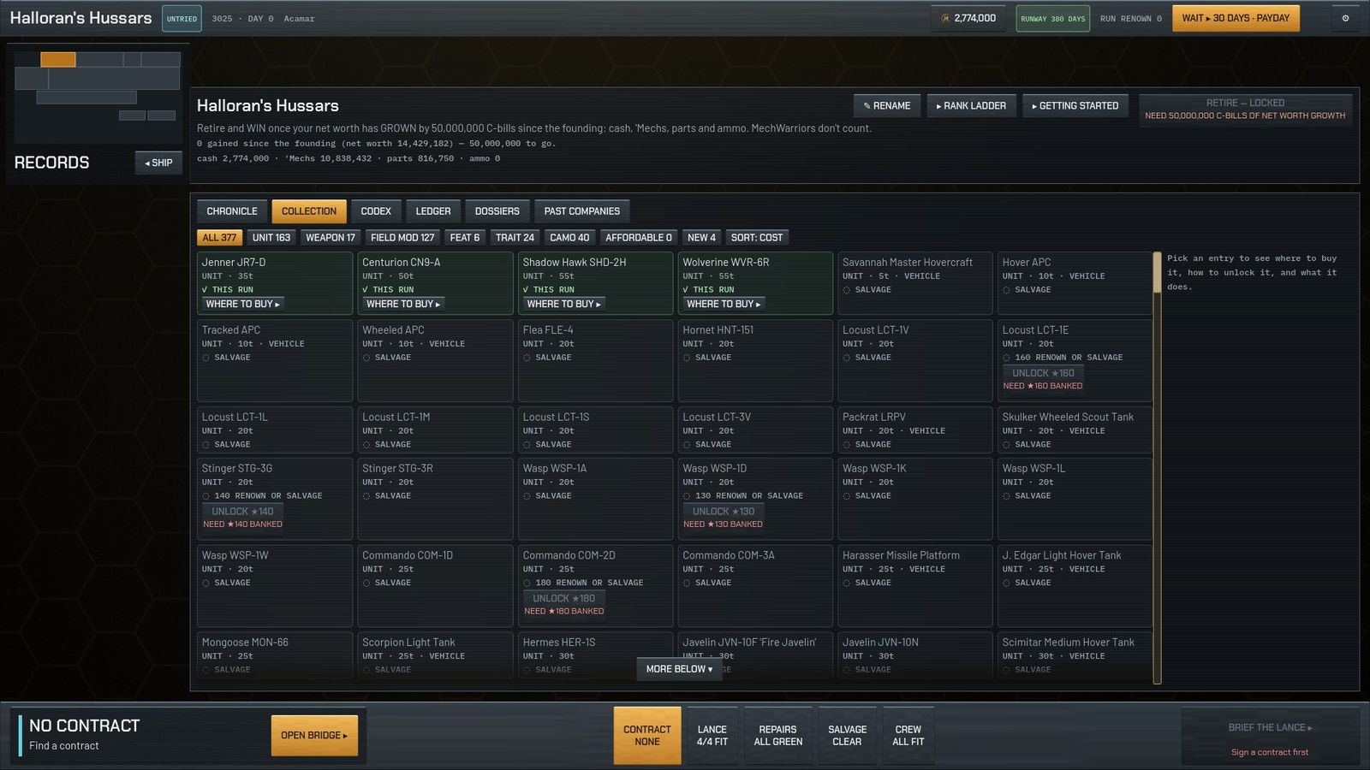Open the Ledger tab

pyautogui.click(x=433, y=211)
